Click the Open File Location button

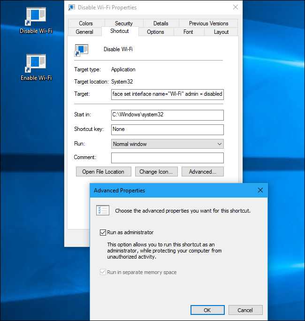tap(103, 172)
